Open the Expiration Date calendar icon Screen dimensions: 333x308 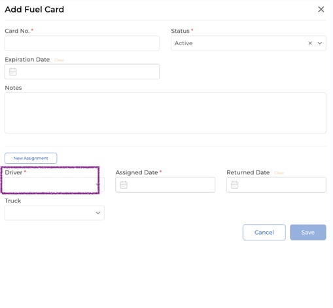click(x=12, y=71)
